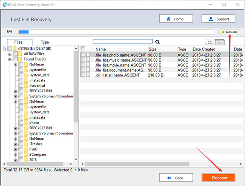This screenshot has width=245, height=186.
Task: Select the list.movie.name.ASCENT file row
Action: click(x=162, y=65)
